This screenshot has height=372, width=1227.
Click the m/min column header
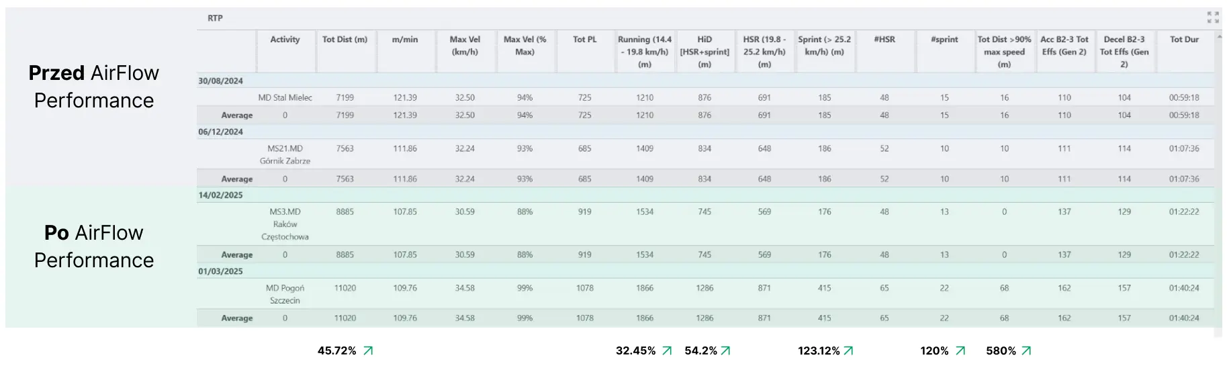pyautogui.click(x=405, y=40)
